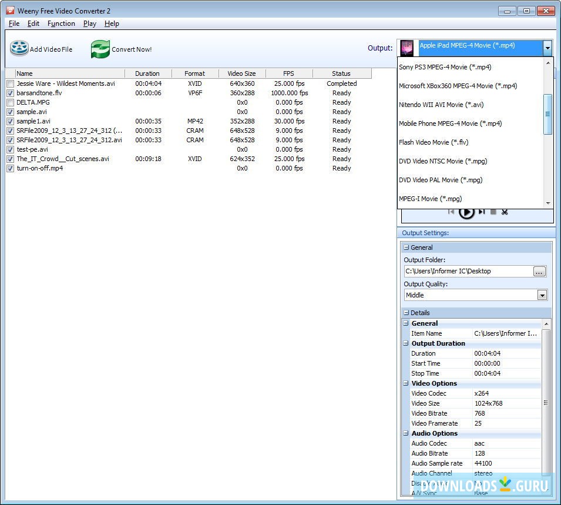Click the Add Video File film reel icon
561x505 pixels.
(x=19, y=49)
